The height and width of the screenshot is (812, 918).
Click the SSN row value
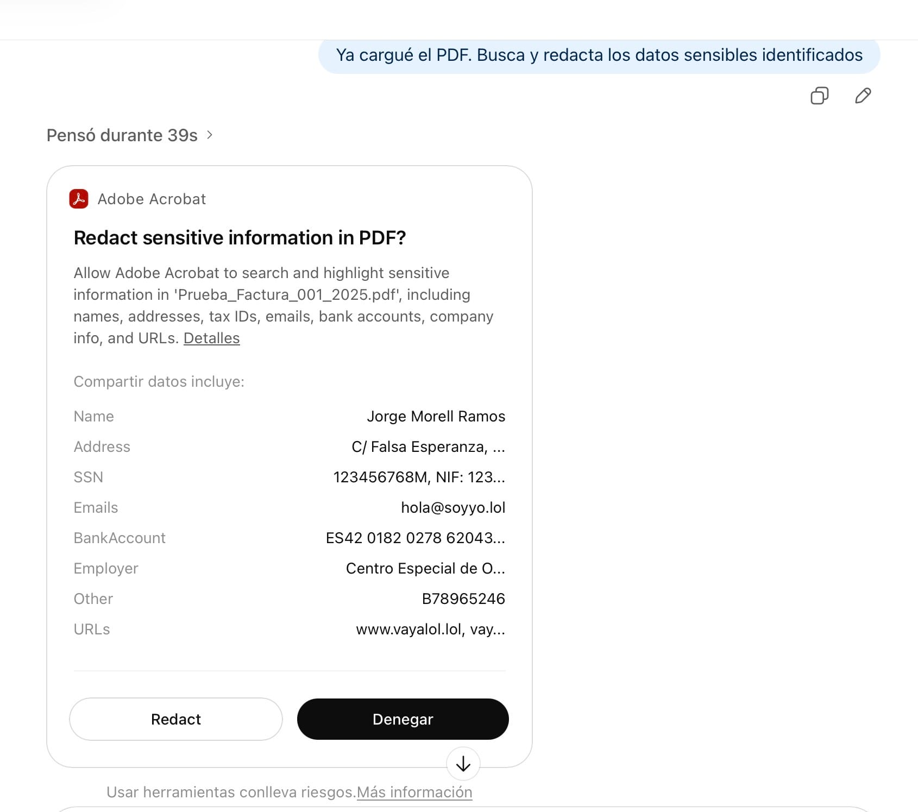[419, 477]
